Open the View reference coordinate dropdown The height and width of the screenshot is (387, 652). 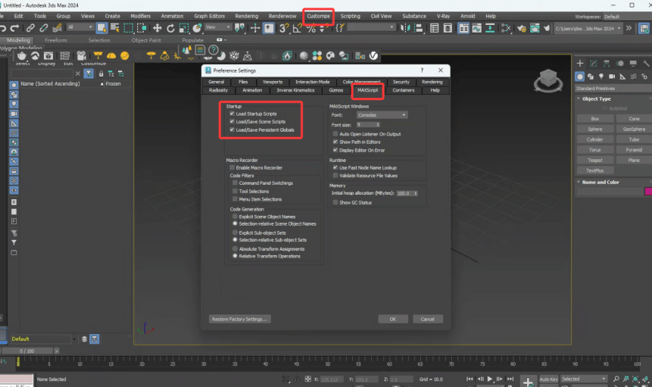pyautogui.click(x=218, y=27)
